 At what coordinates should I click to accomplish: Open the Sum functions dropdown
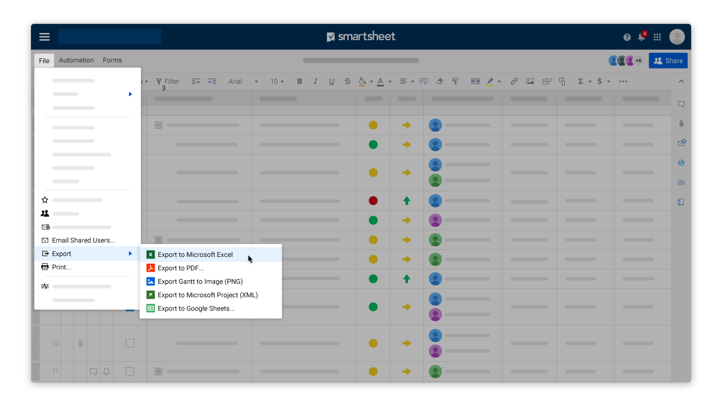pyautogui.click(x=584, y=82)
